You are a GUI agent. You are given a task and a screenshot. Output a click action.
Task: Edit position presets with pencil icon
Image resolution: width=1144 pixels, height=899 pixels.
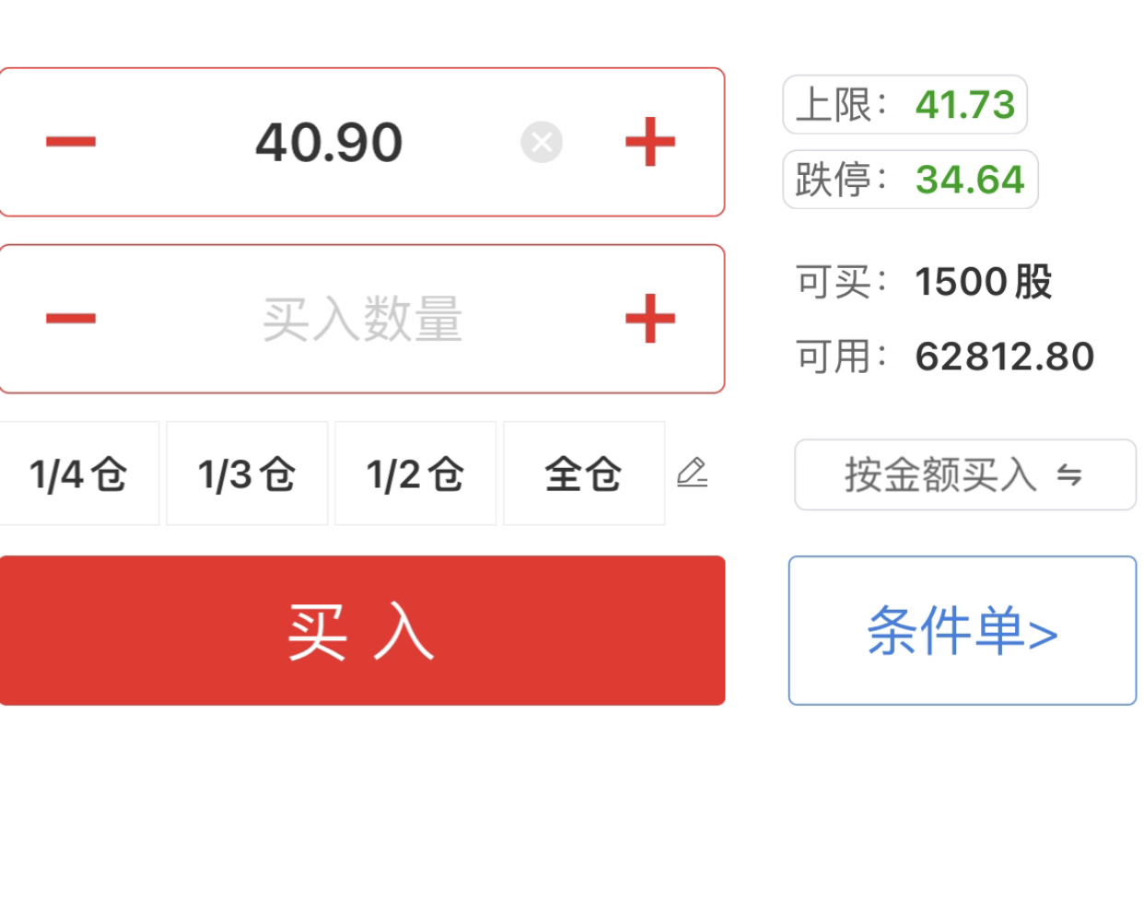pyautogui.click(x=693, y=473)
